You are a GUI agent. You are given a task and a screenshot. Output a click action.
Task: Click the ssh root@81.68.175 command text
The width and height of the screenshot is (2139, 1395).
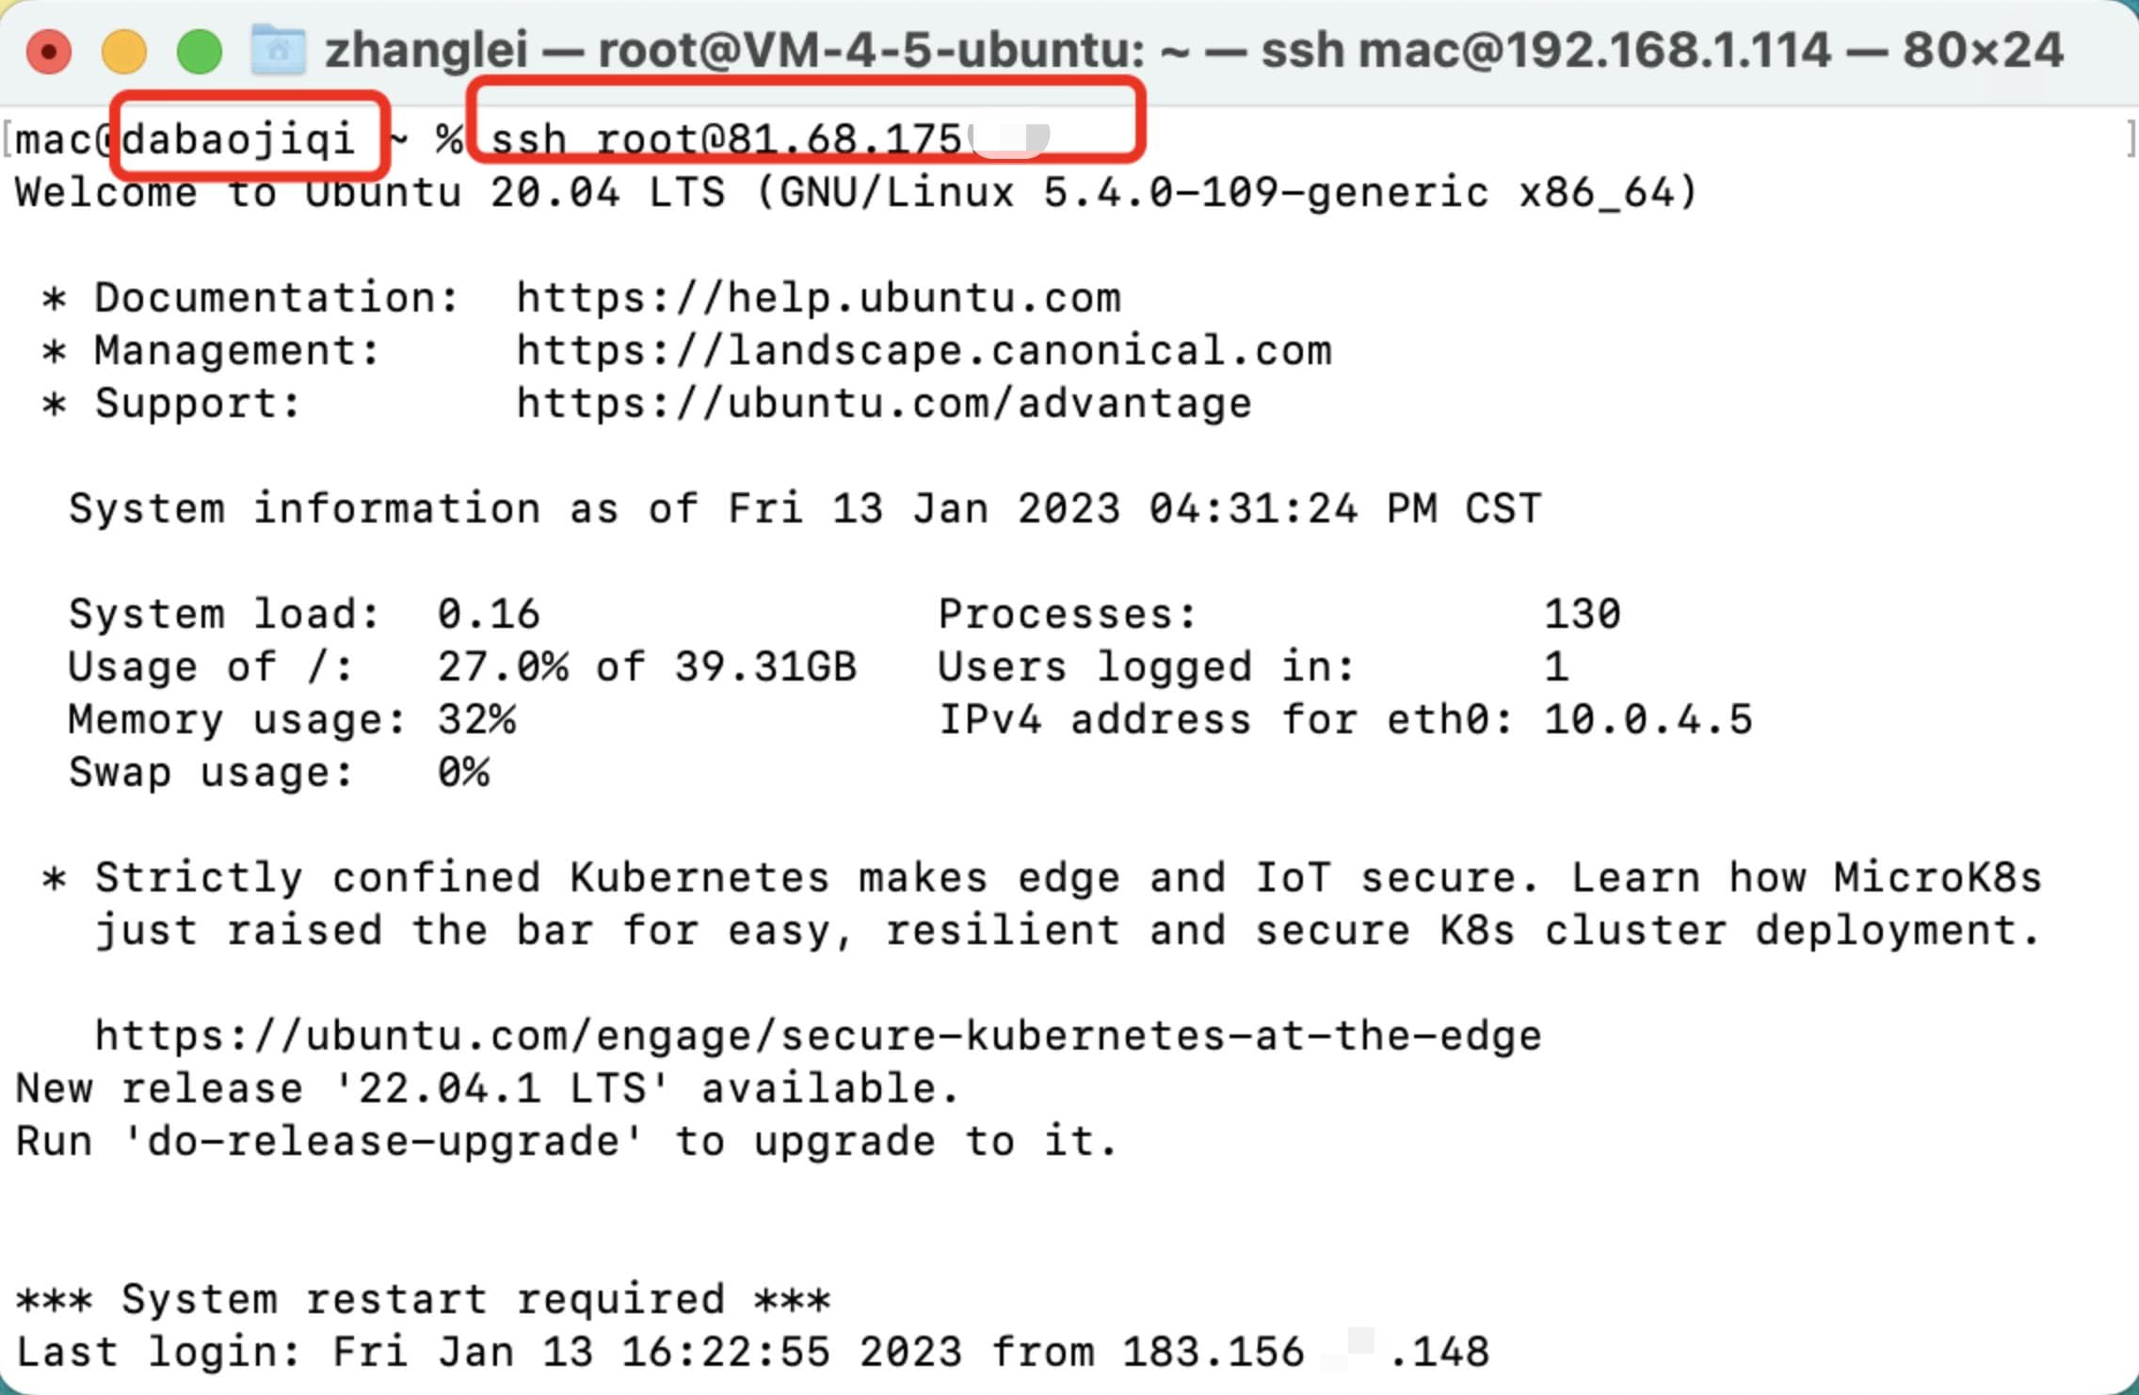726,140
